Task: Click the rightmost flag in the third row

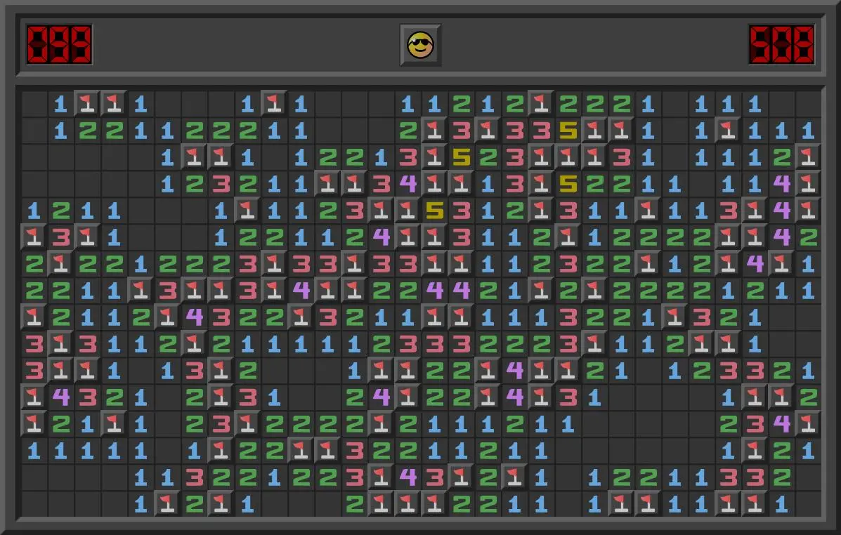Action: point(808,157)
